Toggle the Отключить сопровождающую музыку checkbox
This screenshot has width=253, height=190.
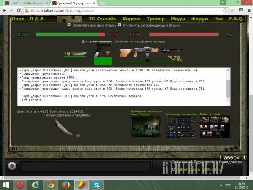(120, 25)
